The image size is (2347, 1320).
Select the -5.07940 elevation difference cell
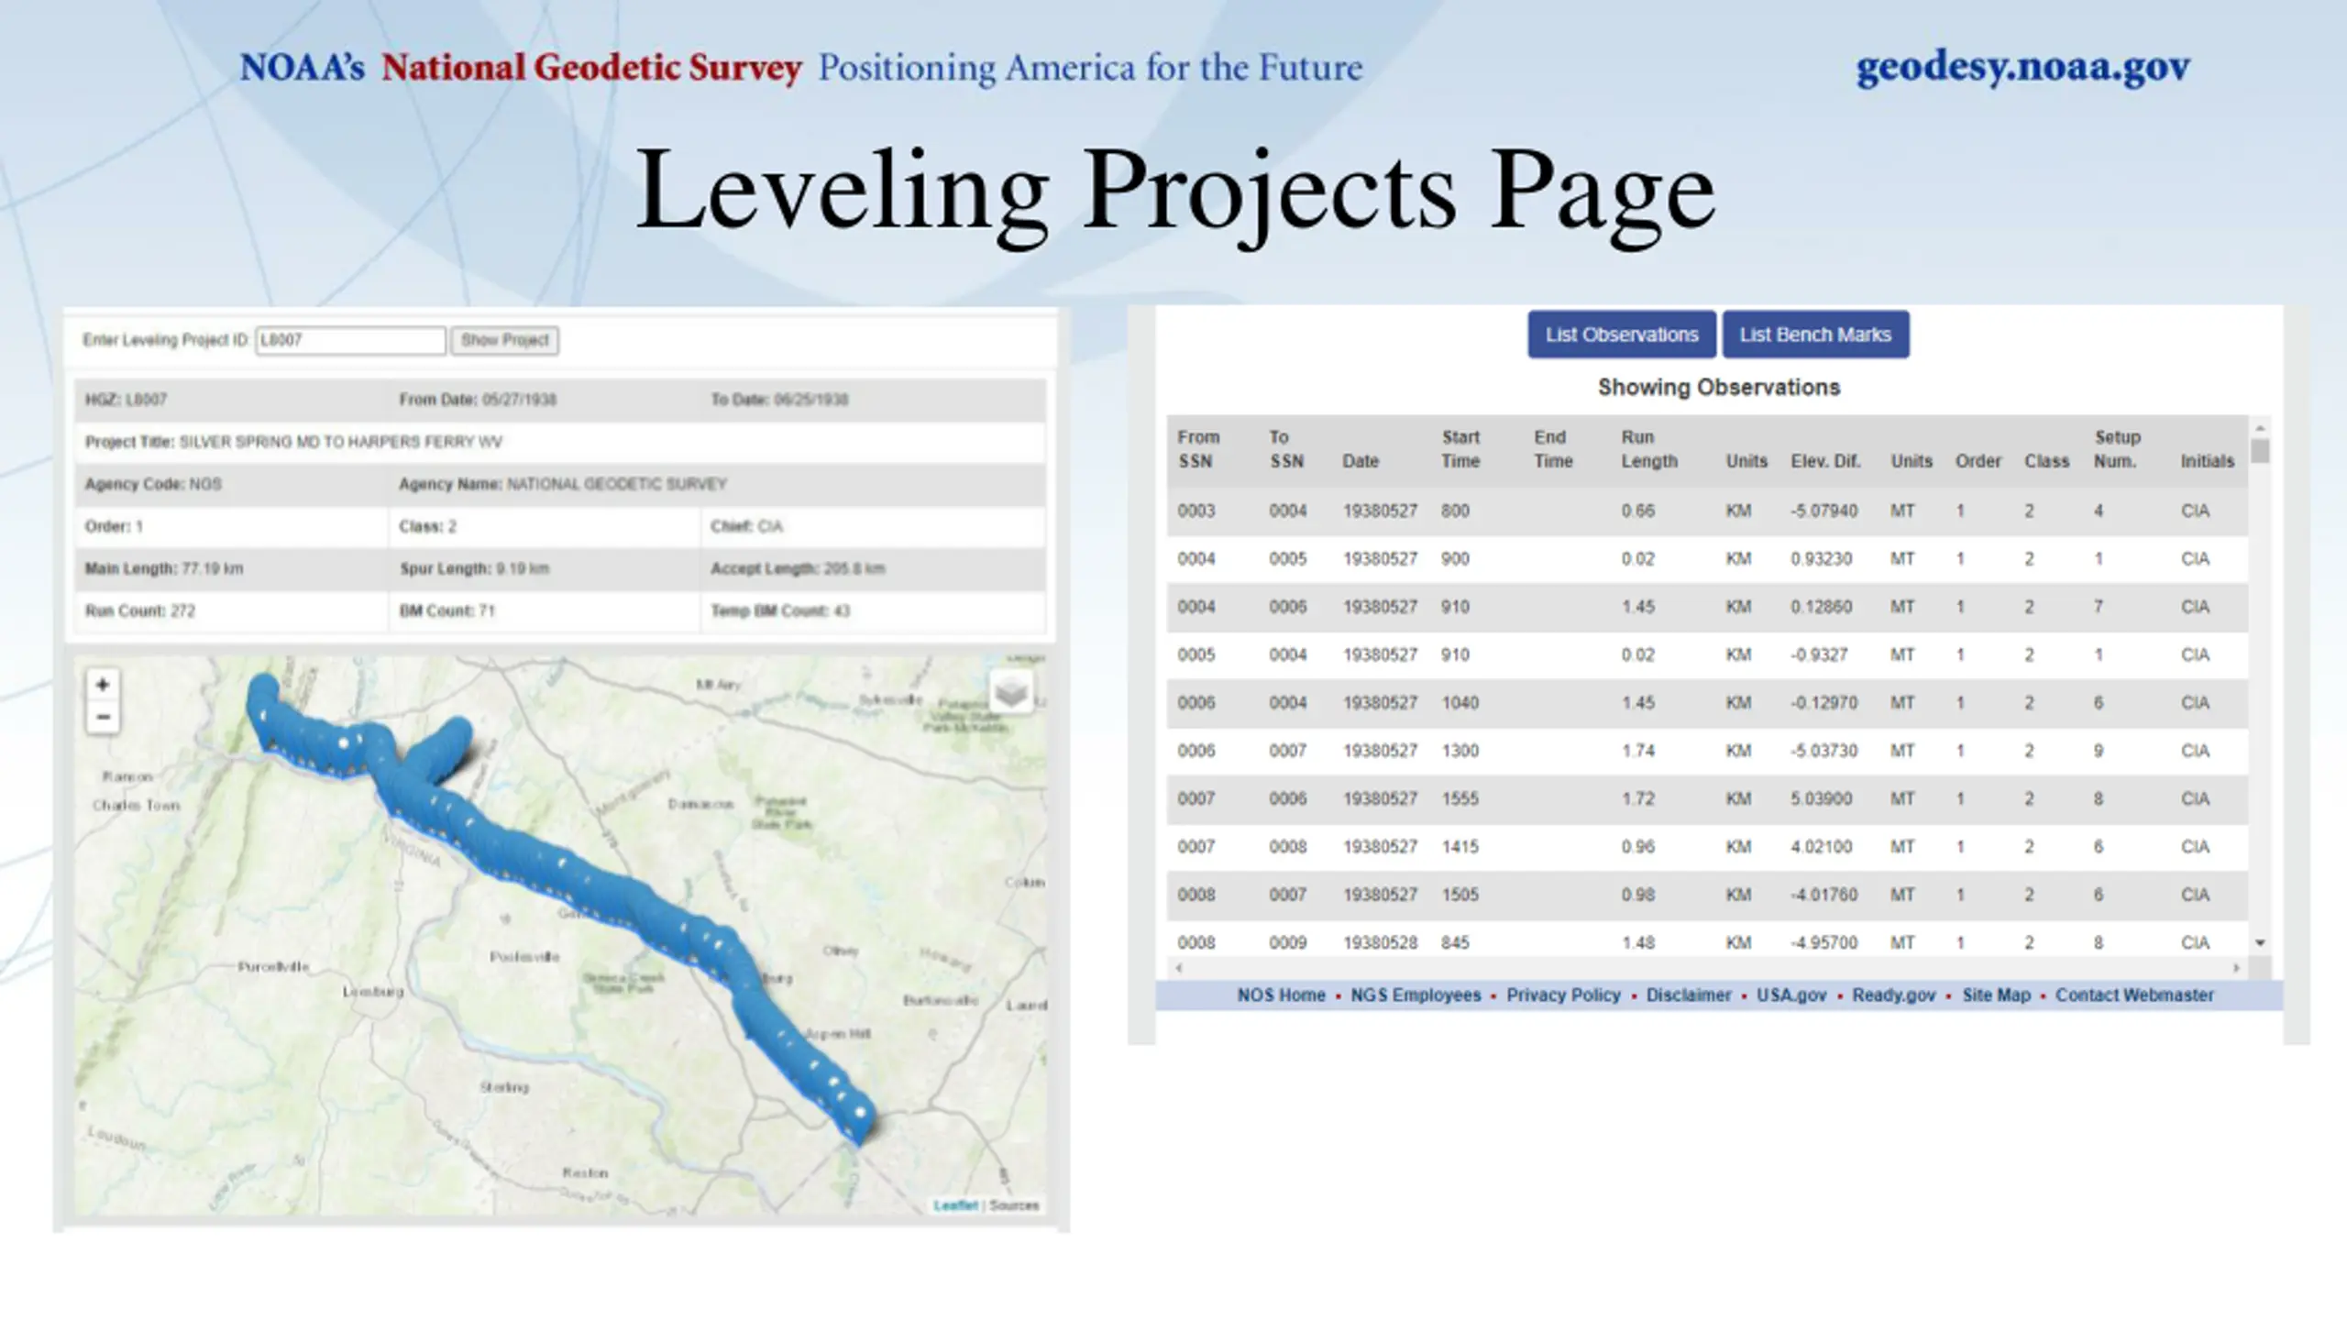click(1824, 511)
